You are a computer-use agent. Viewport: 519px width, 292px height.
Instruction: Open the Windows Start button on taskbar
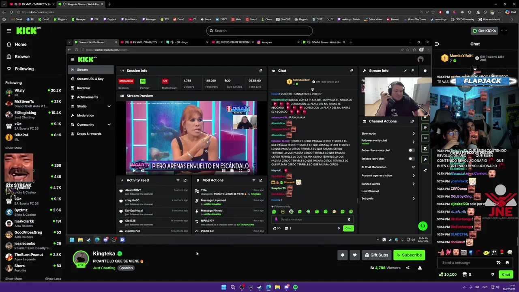click(x=224, y=287)
